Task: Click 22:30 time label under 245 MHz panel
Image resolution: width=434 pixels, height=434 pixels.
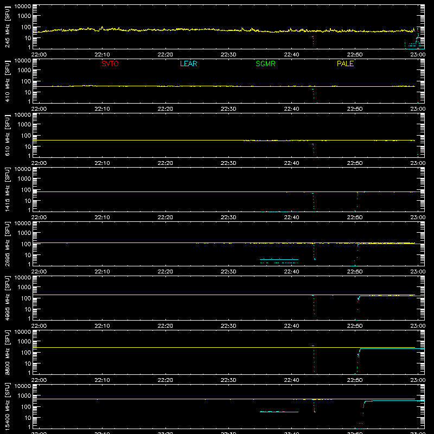Action: click(x=228, y=55)
